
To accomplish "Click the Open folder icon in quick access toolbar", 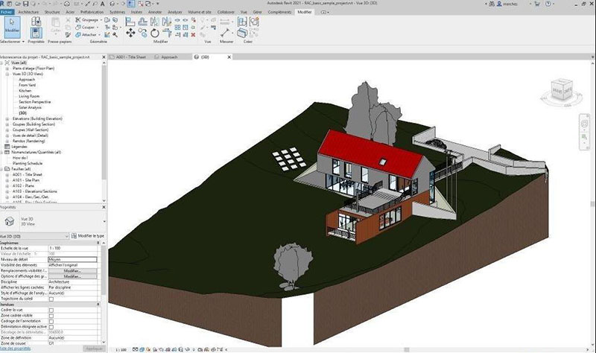I will tap(18, 4).
